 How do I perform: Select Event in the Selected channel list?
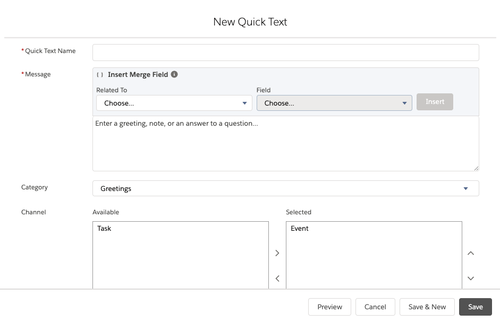click(x=300, y=229)
